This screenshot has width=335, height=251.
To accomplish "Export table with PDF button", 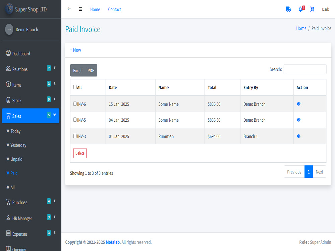I will [x=91, y=70].
